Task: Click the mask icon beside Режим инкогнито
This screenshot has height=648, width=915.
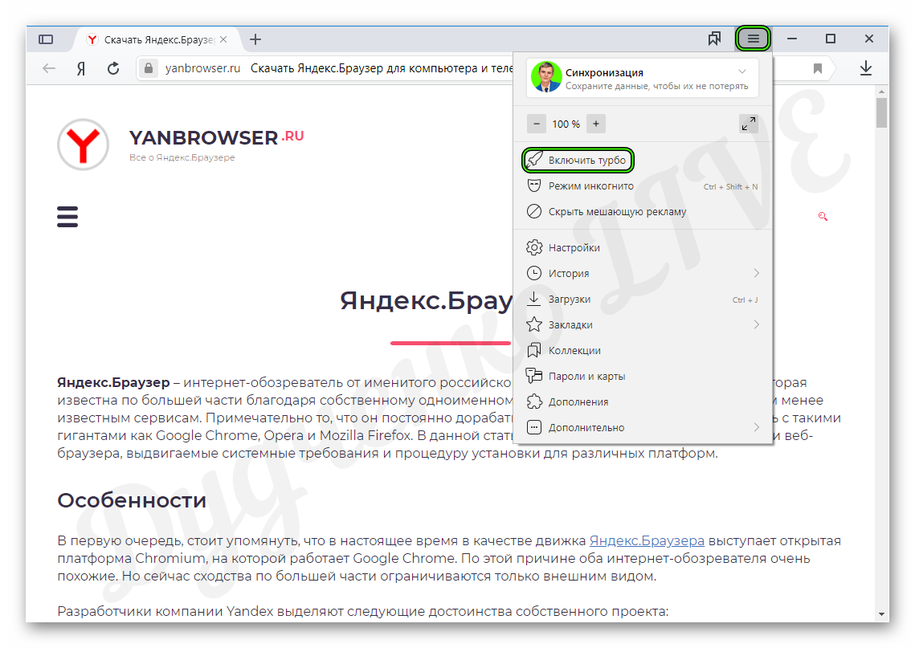Action: point(534,185)
